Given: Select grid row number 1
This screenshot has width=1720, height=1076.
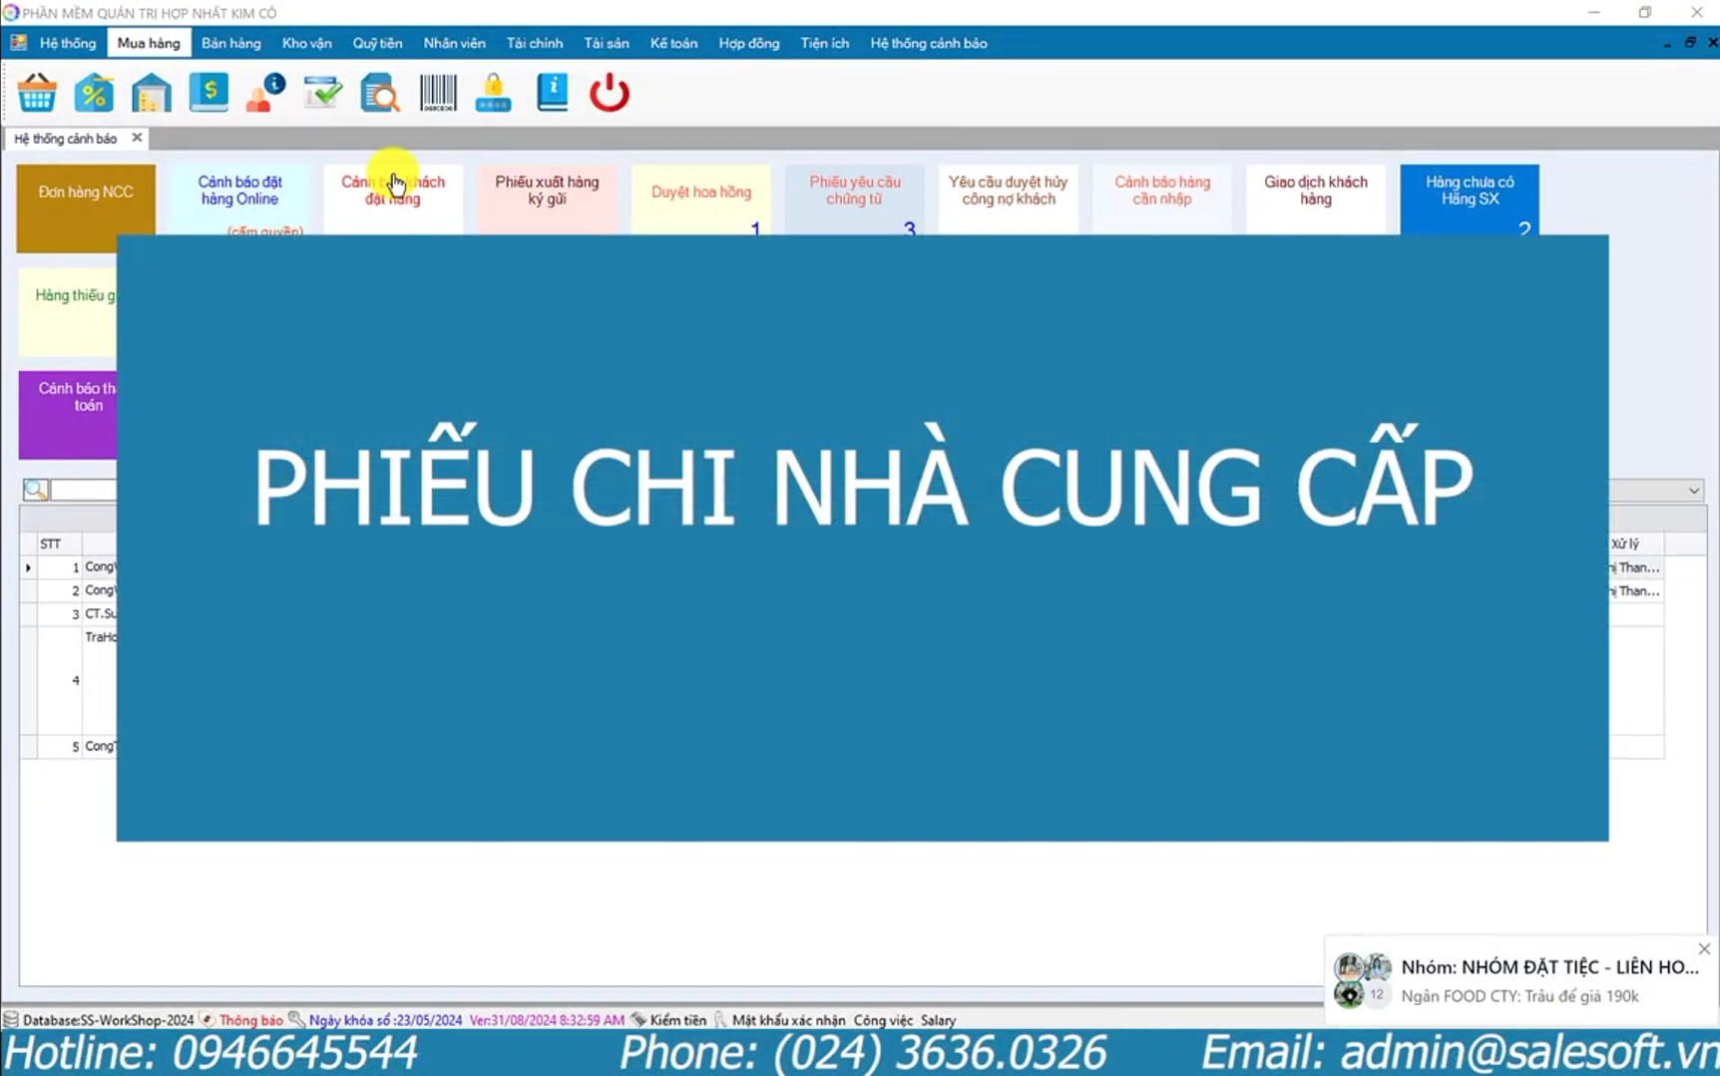Looking at the screenshot, I should coord(69,566).
